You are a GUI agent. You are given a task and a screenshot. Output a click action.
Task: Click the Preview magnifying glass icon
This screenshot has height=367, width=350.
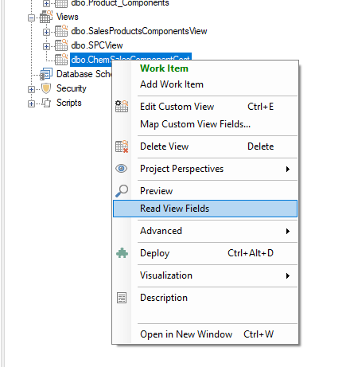click(122, 191)
